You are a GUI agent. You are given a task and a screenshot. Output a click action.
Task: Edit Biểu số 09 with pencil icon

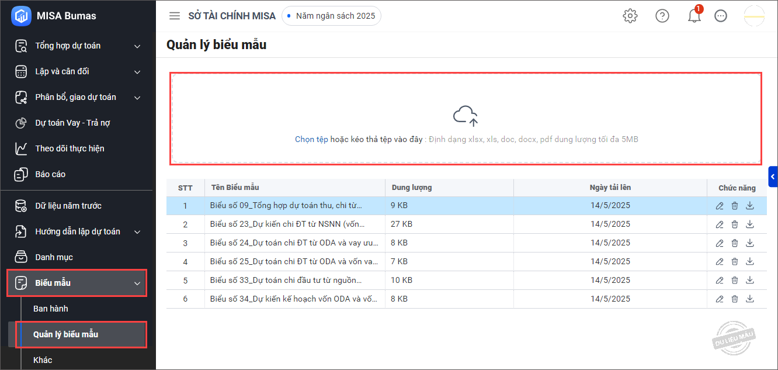(x=720, y=206)
